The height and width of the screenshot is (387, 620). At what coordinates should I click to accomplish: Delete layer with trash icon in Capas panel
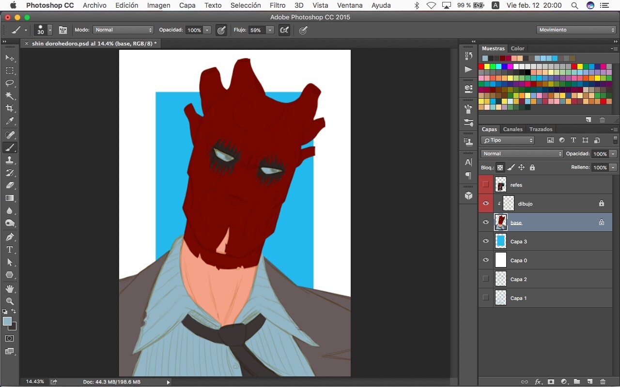(x=603, y=382)
